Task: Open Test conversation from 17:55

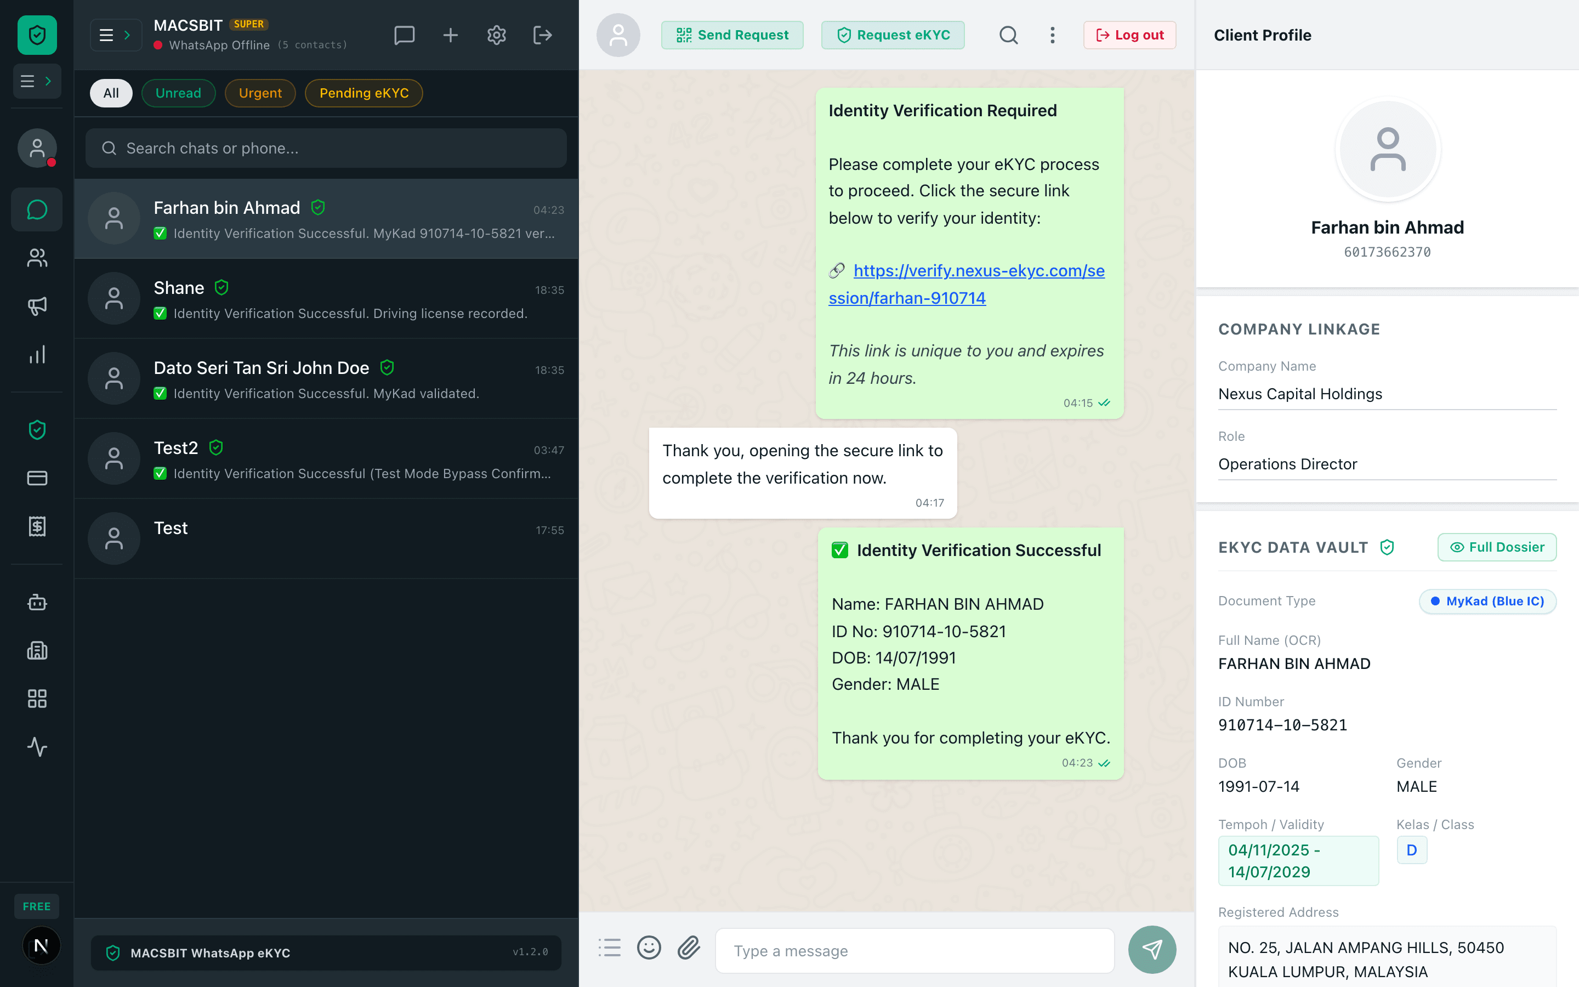Action: click(326, 538)
